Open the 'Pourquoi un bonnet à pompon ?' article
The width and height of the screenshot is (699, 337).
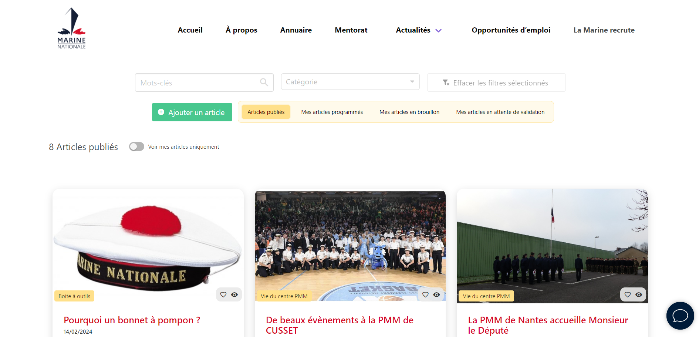[x=132, y=320]
